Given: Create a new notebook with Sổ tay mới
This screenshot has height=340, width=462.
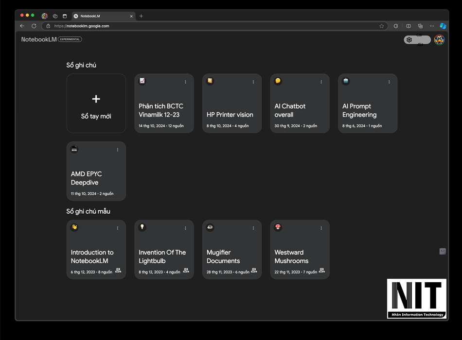Looking at the screenshot, I should (96, 103).
